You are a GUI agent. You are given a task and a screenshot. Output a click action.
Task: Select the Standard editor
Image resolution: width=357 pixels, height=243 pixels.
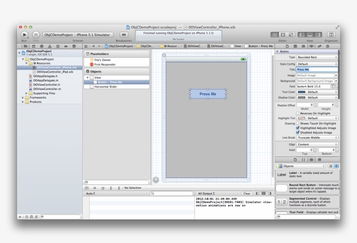tap(275, 35)
